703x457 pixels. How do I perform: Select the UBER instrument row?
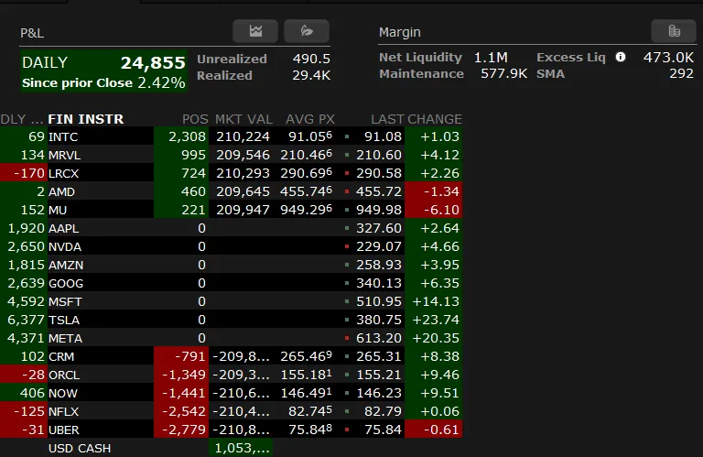click(231, 430)
